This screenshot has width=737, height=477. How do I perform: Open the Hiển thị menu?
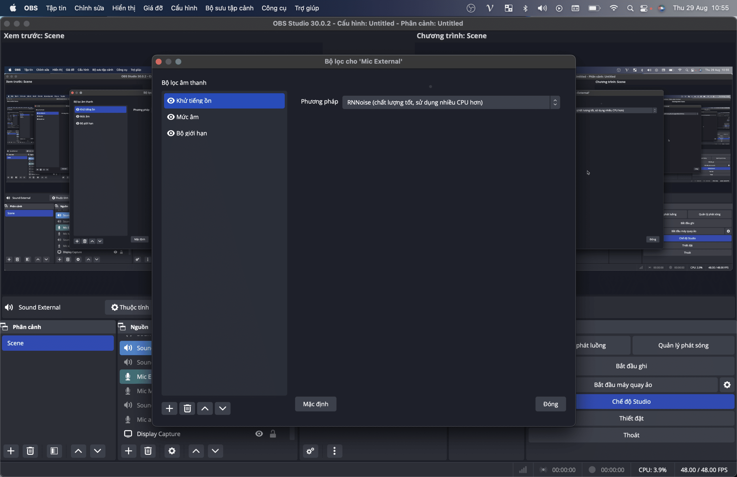(124, 8)
